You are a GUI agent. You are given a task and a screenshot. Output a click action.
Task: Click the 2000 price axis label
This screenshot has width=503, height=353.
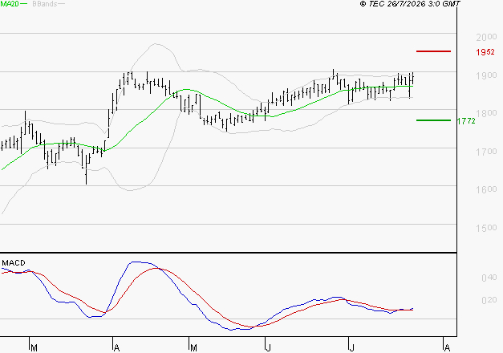click(x=486, y=37)
